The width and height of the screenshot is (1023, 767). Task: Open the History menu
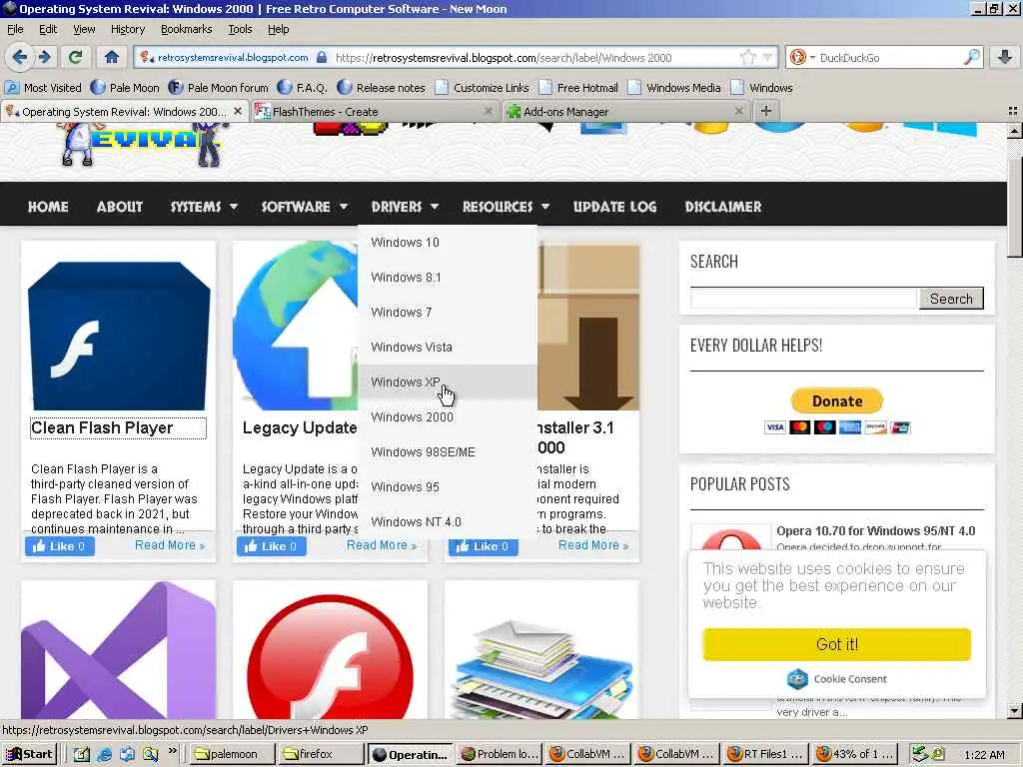[x=127, y=29]
